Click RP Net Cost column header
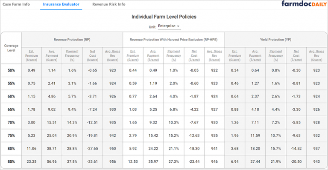 92,55
